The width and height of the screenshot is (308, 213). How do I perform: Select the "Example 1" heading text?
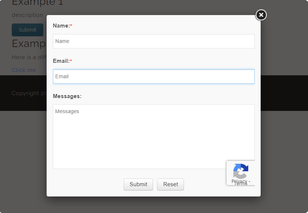click(x=37, y=3)
